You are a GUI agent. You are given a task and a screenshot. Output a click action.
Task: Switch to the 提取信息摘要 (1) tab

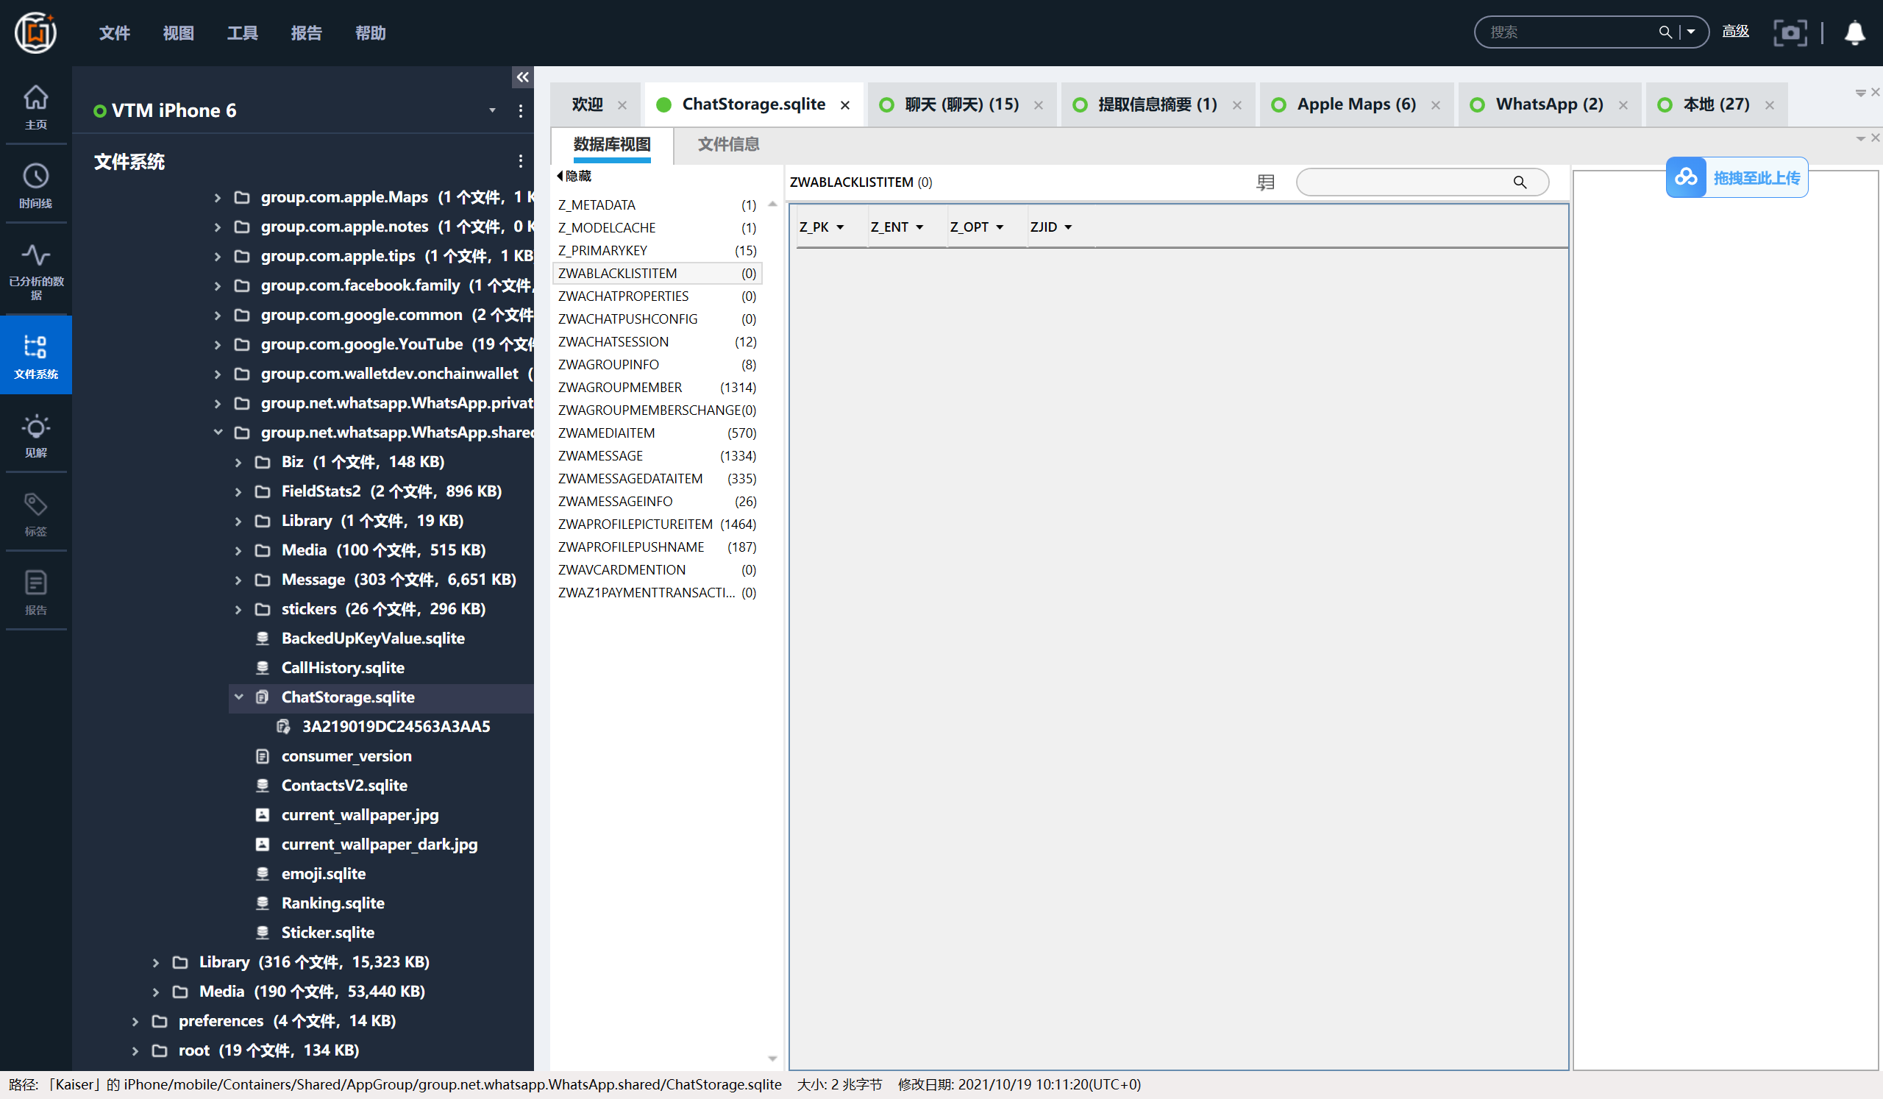coord(1157,104)
